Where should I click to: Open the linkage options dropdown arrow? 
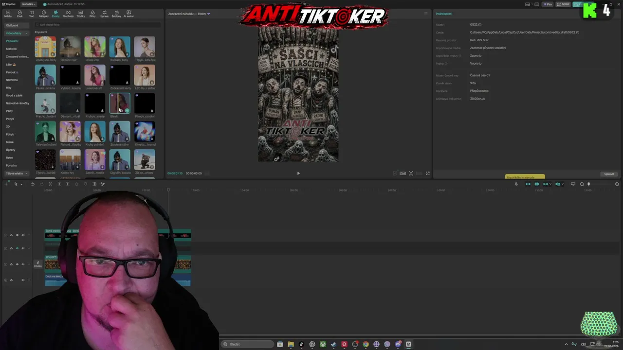[x=550, y=184]
